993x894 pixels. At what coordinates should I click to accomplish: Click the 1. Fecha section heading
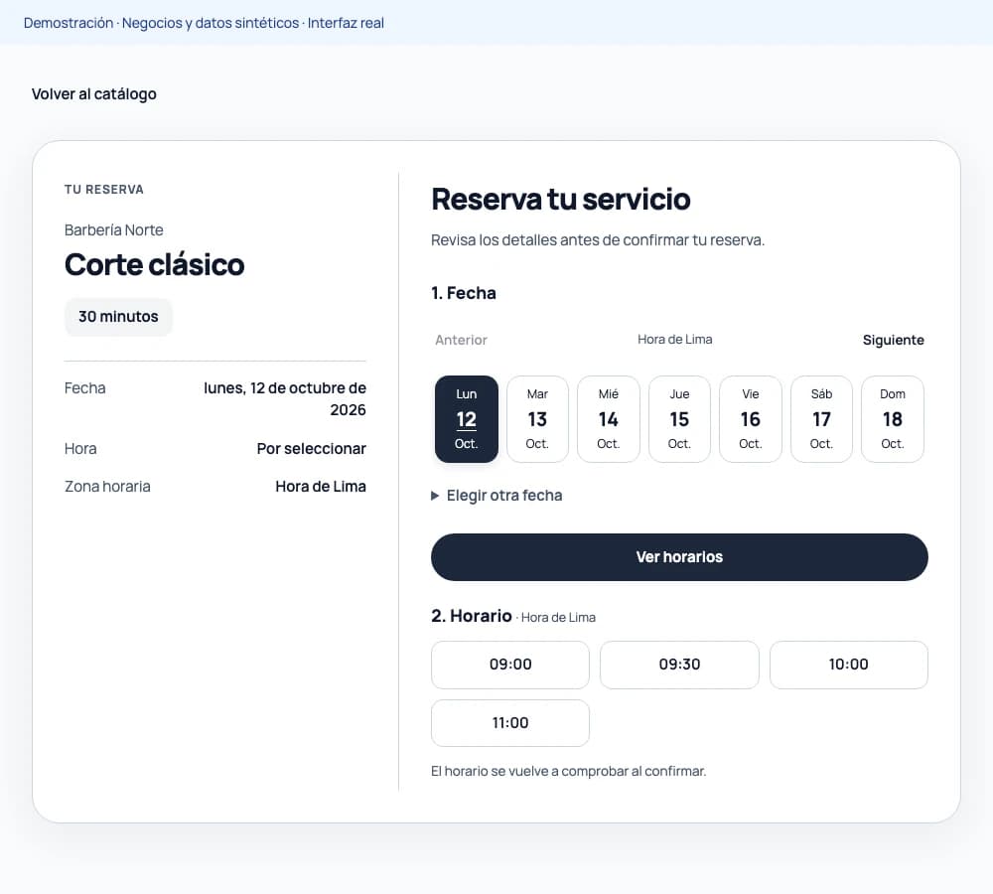[464, 293]
